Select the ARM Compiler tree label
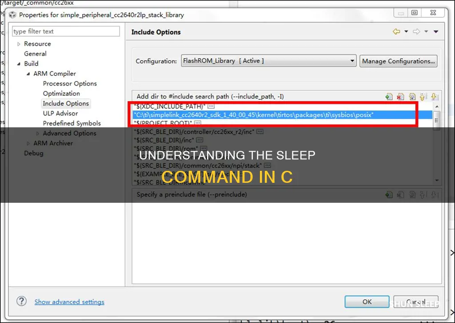This screenshot has height=323, width=455. [55, 74]
